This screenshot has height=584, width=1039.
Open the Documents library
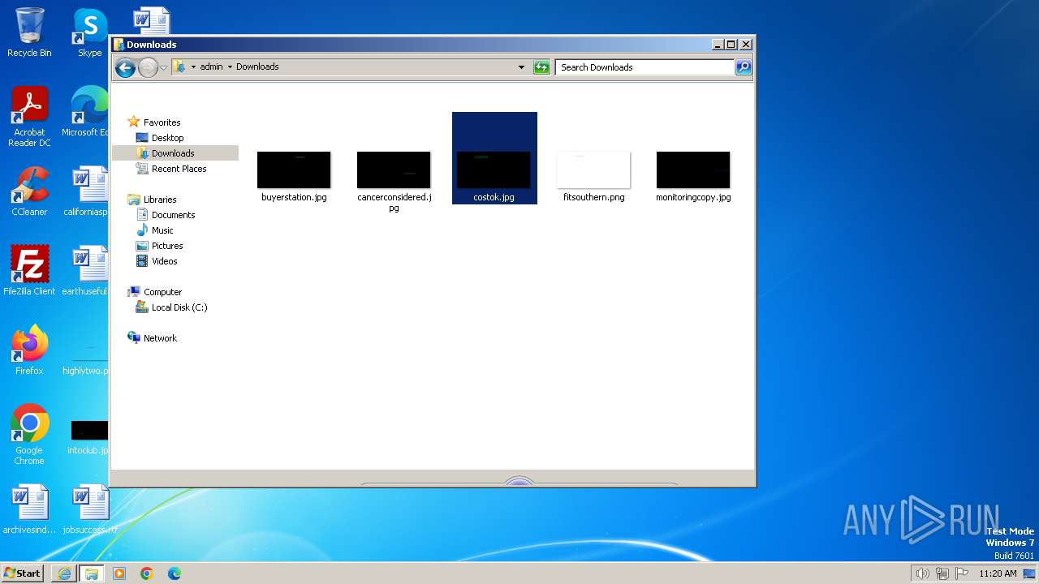173,215
